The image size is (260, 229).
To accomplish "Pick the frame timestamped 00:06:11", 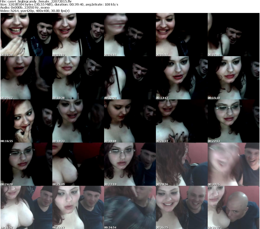I will click(x=182, y=35).
